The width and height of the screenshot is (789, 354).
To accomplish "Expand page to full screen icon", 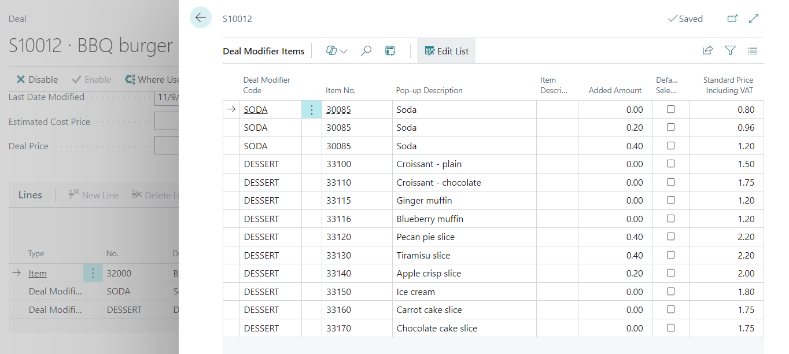I will click(x=754, y=19).
